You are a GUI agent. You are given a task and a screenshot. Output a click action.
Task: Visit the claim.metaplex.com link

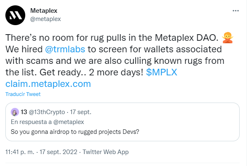pos(48,84)
